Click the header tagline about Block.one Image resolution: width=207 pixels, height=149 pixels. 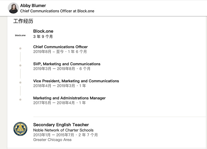point(57,11)
